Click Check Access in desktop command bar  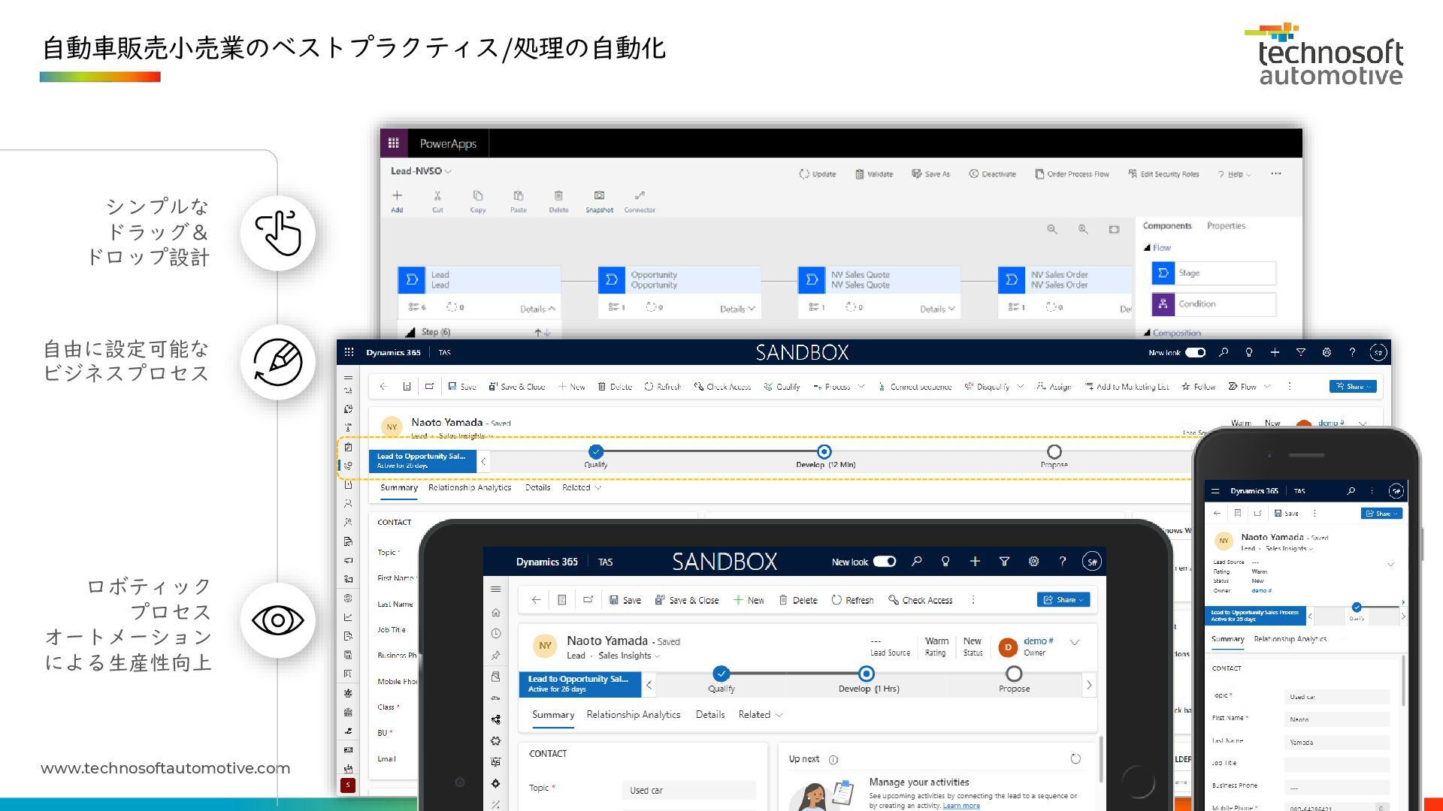click(x=722, y=387)
